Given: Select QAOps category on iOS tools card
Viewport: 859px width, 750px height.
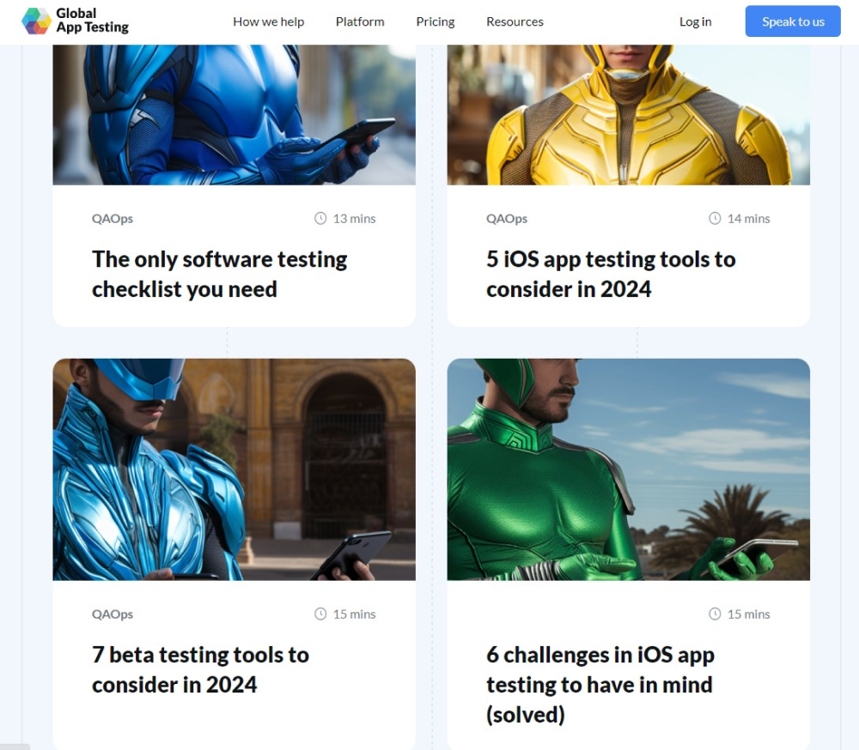Looking at the screenshot, I should click(507, 219).
